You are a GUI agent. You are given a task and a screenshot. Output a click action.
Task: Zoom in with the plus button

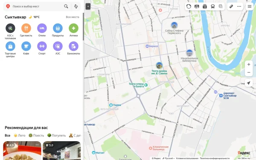[x=249, y=64]
